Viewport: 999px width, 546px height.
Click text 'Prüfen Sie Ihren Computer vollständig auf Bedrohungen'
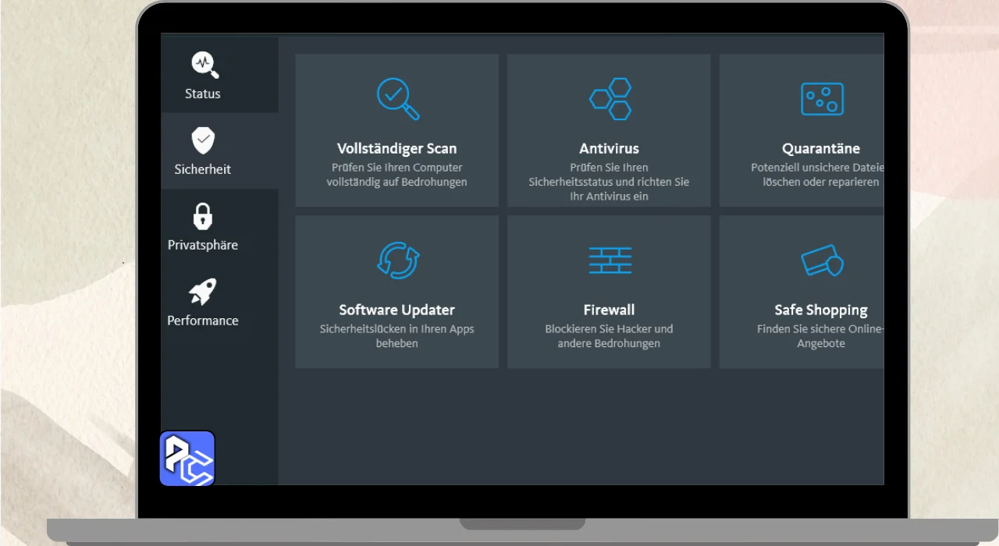coord(397,175)
